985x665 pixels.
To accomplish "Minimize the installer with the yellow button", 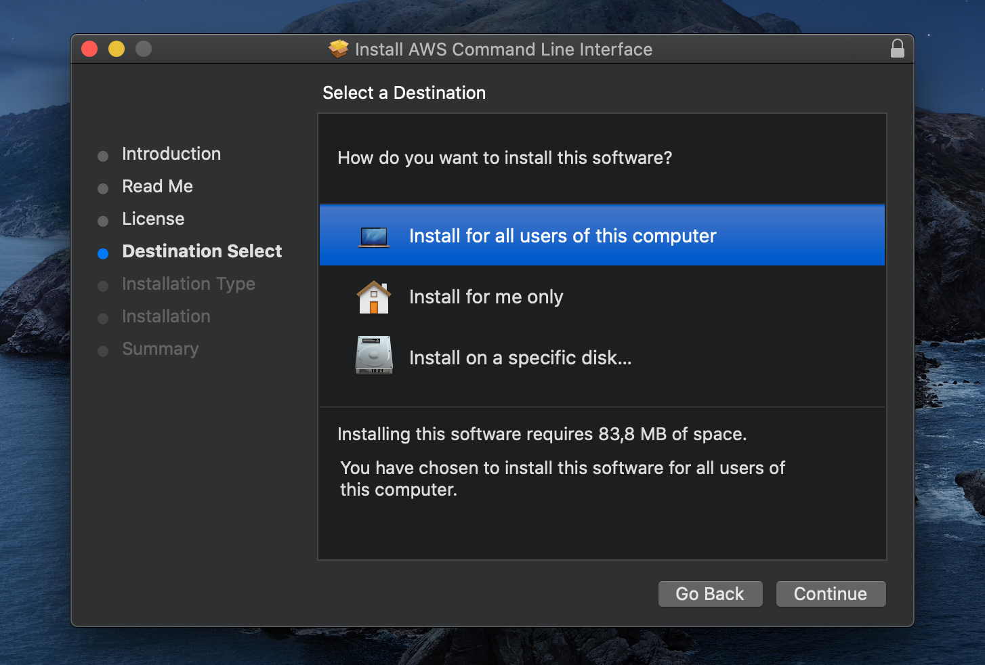I will [117, 49].
